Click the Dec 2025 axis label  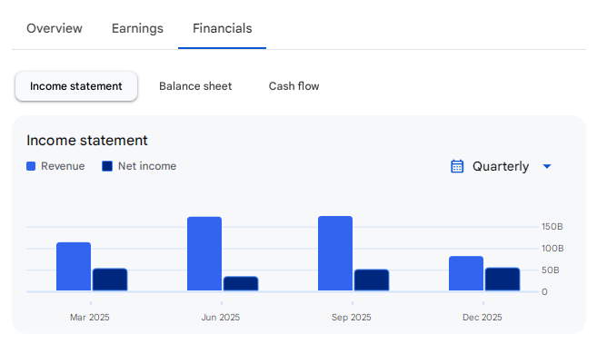click(x=483, y=318)
